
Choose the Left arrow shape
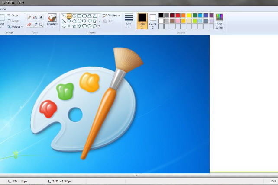tap(90, 21)
